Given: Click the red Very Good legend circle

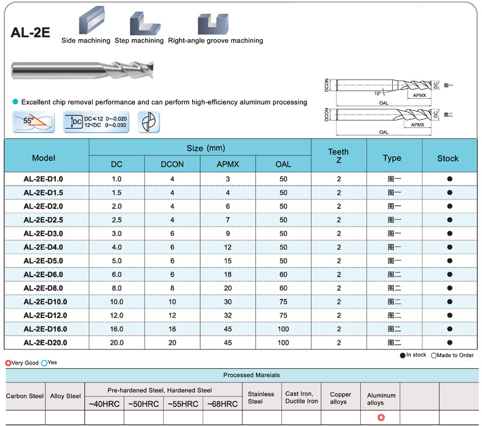Looking at the screenshot, I should (x=8, y=363).
